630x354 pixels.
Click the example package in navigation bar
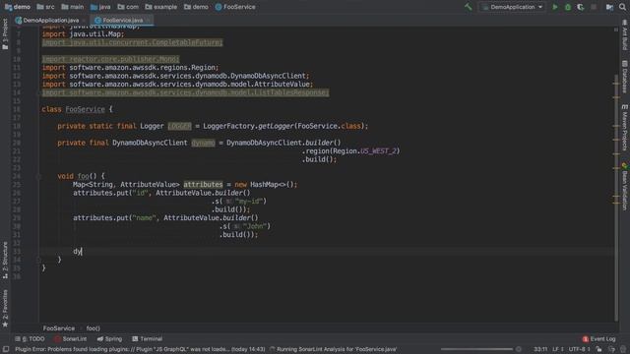tap(160, 7)
